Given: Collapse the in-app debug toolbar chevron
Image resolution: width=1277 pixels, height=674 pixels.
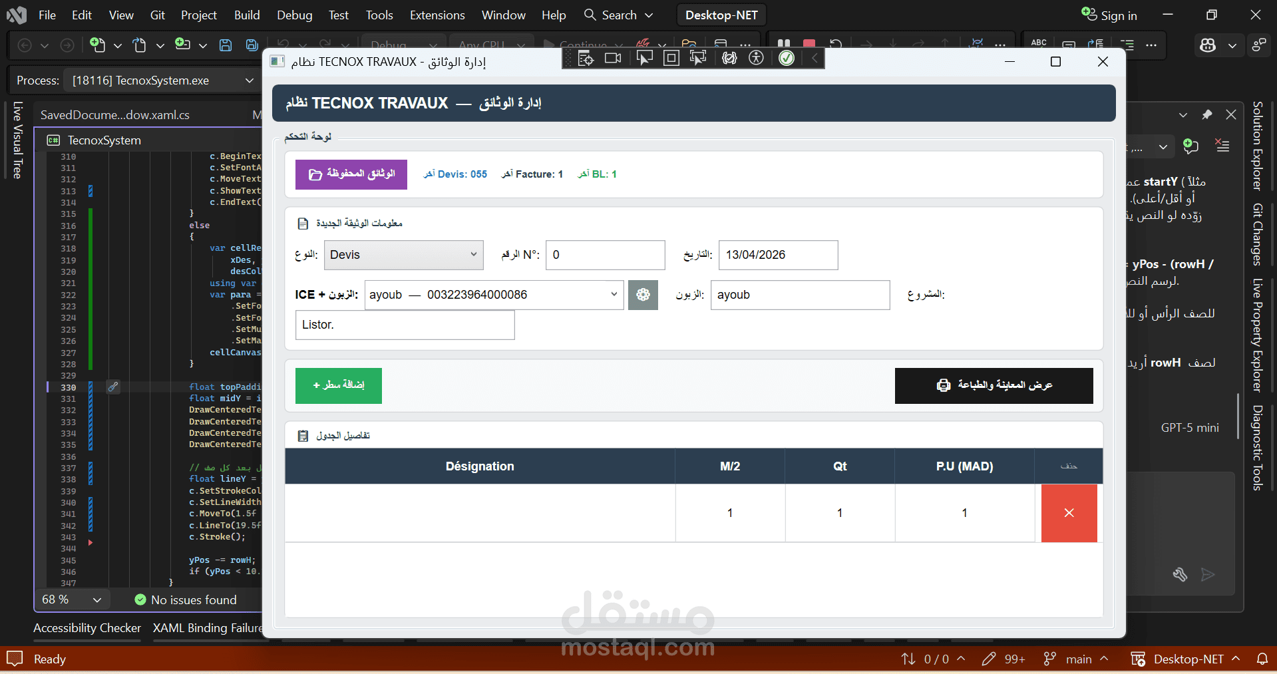Looking at the screenshot, I should click(x=814, y=59).
